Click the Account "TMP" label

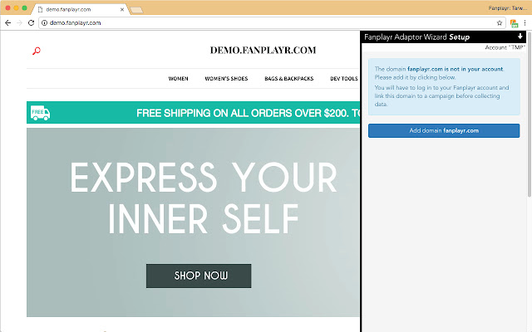505,47
